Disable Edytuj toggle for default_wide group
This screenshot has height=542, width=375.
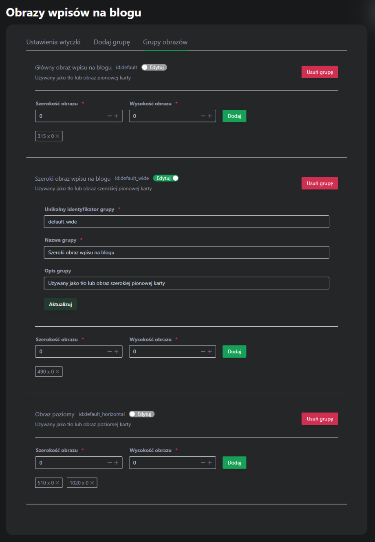166,178
